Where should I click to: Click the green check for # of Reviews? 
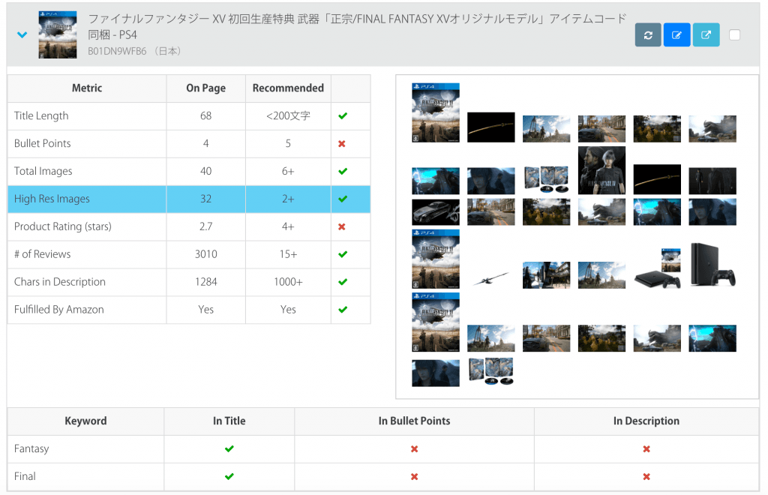(x=343, y=254)
